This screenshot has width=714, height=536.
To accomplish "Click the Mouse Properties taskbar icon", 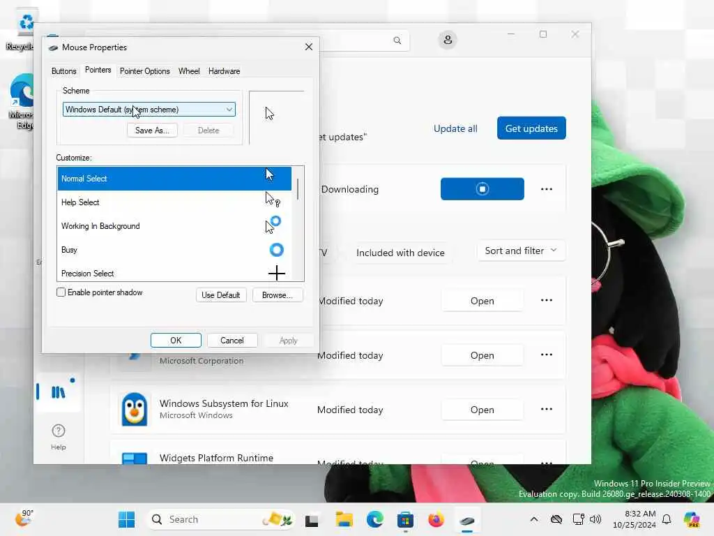I will point(466,519).
